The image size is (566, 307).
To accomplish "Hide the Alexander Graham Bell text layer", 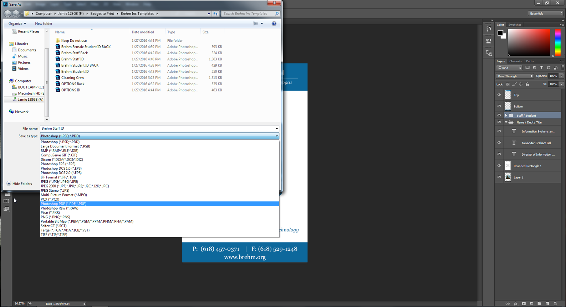I will (499, 143).
